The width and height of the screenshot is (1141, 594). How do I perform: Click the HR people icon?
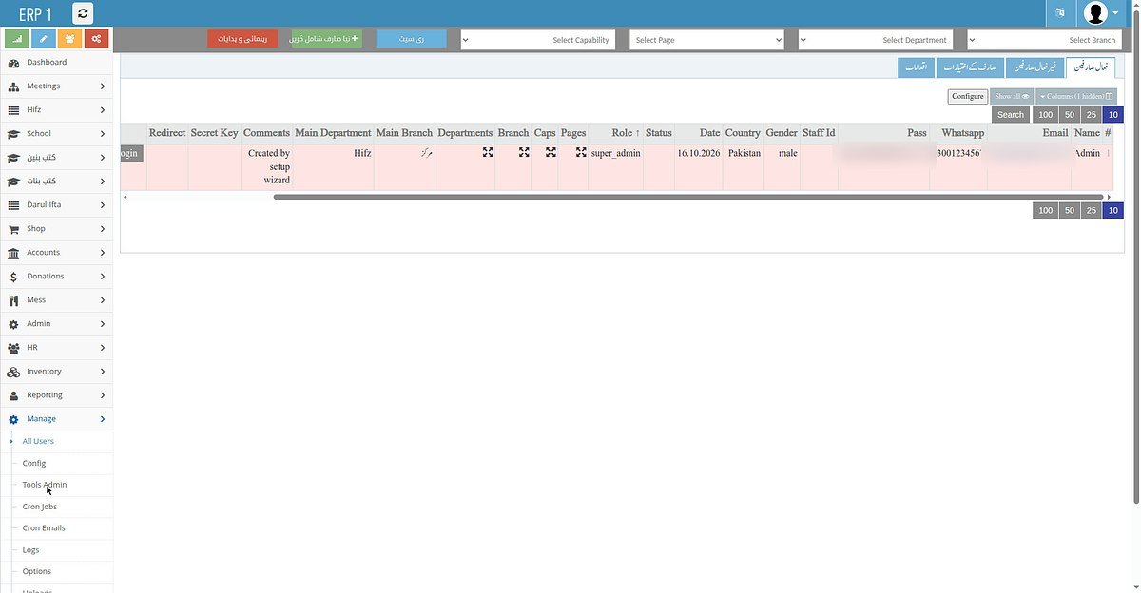(x=13, y=348)
